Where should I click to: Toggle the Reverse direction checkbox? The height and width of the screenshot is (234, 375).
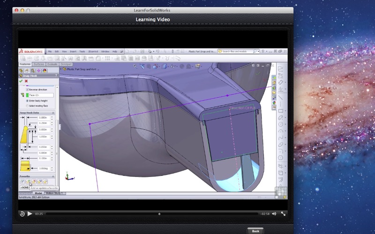(x=27, y=89)
